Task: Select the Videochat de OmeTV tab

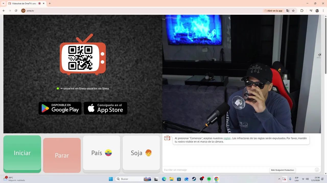Action: 26,4
